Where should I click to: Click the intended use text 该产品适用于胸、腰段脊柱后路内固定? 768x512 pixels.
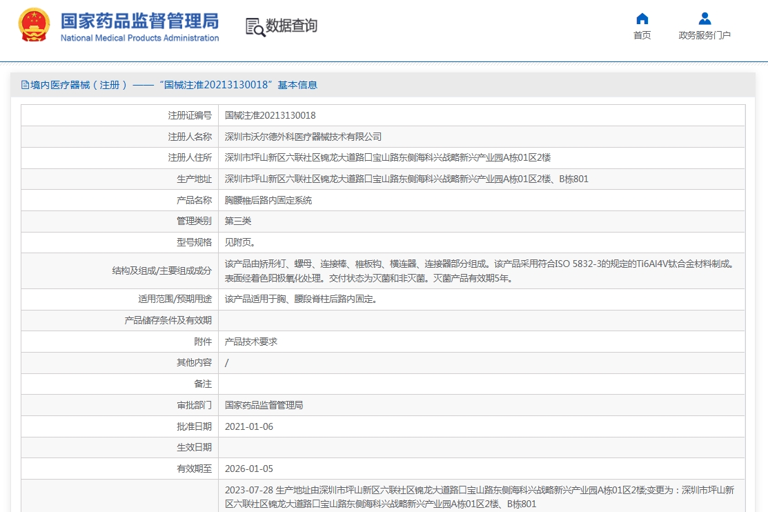302,299
